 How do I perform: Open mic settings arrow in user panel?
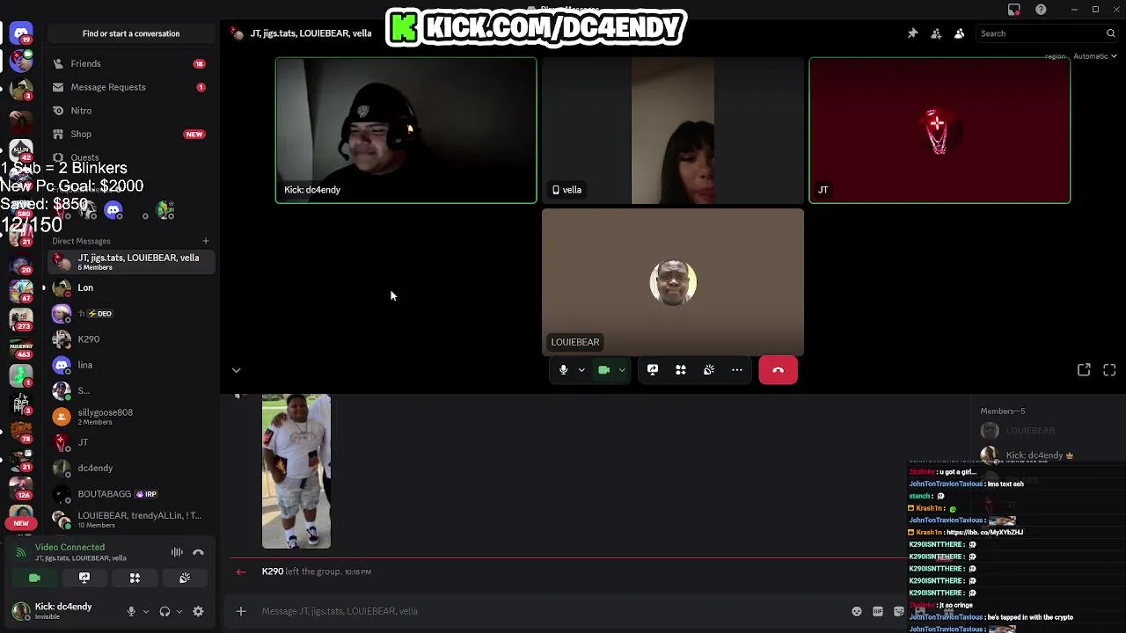pyautogui.click(x=145, y=611)
